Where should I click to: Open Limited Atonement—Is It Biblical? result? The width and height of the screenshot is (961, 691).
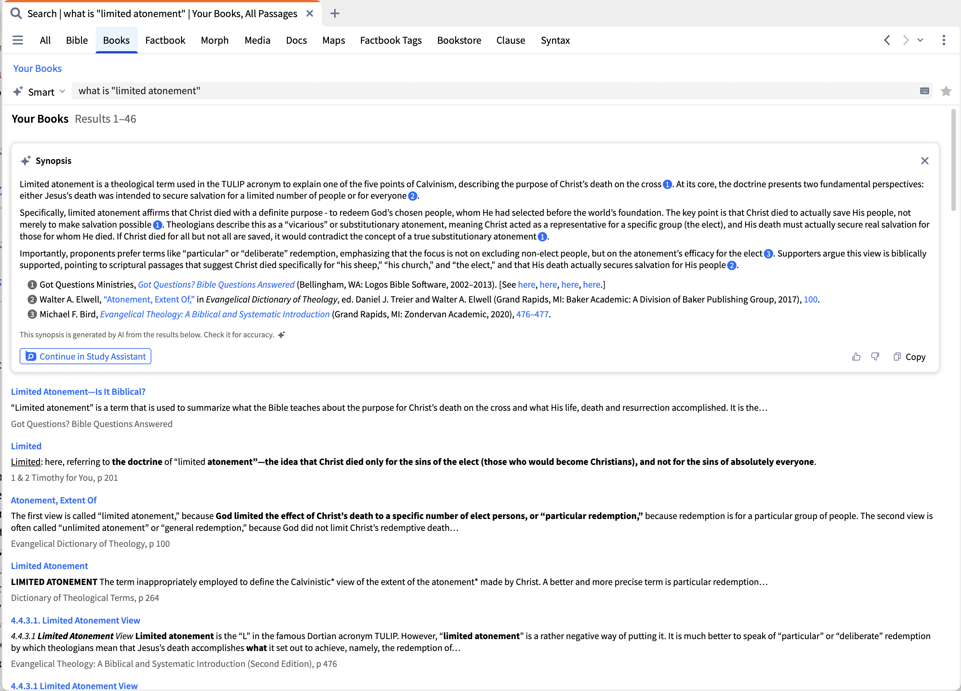coord(78,392)
